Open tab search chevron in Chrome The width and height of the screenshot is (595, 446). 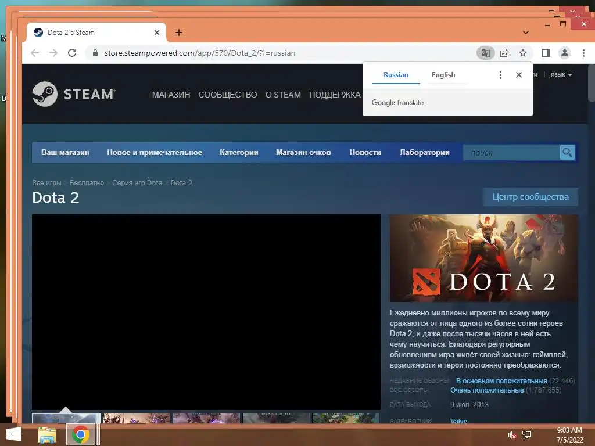point(525,33)
